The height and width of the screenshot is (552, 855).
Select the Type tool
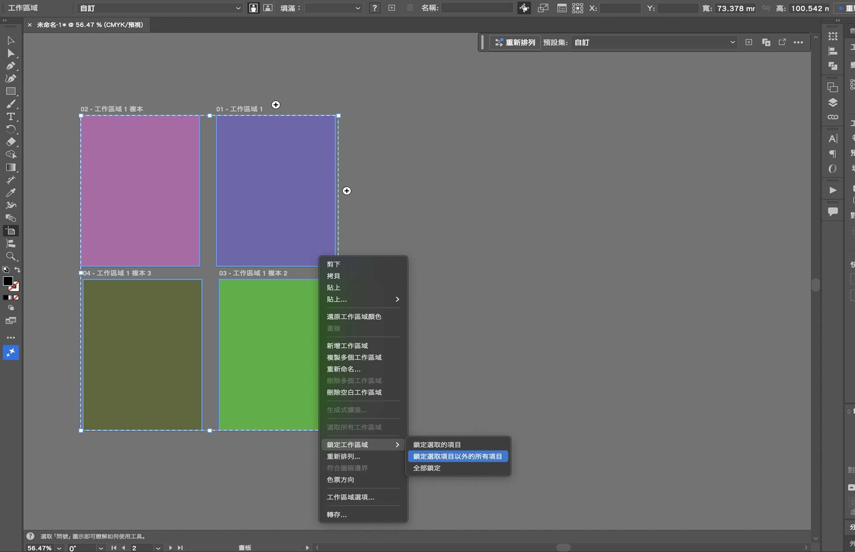pos(11,117)
